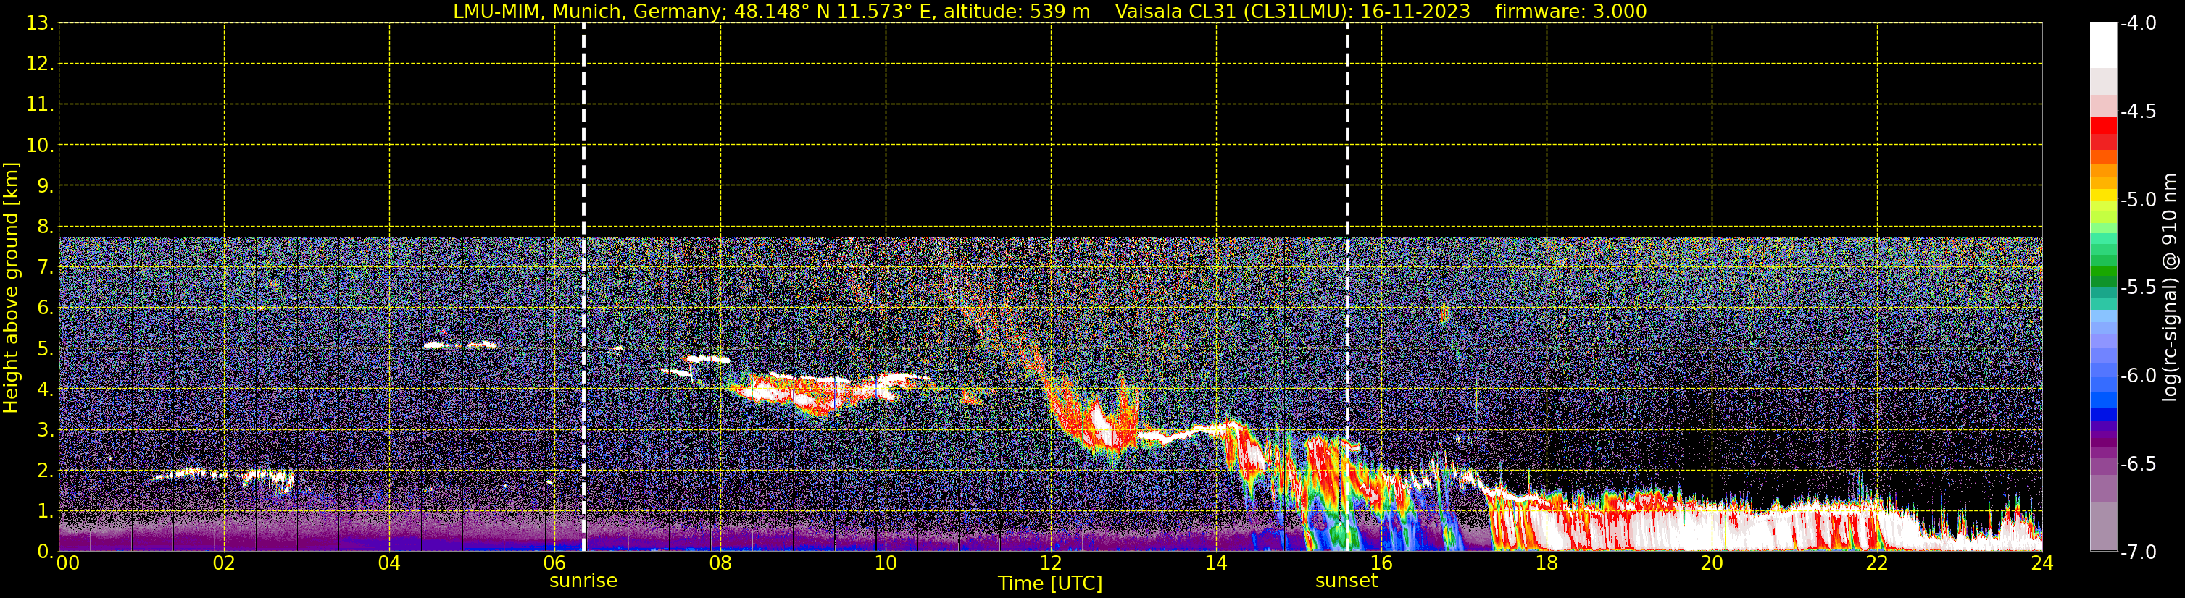Click the x-axis tick label '22'
Image resolution: width=2185 pixels, height=598 pixels.
tap(1877, 563)
